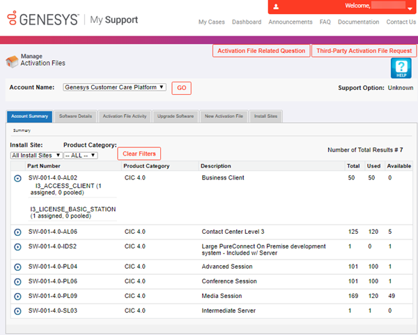This screenshot has width=418, height=335.
Task: Click the user profile icon in Welcome bar
Action: (x=276, y=7)
